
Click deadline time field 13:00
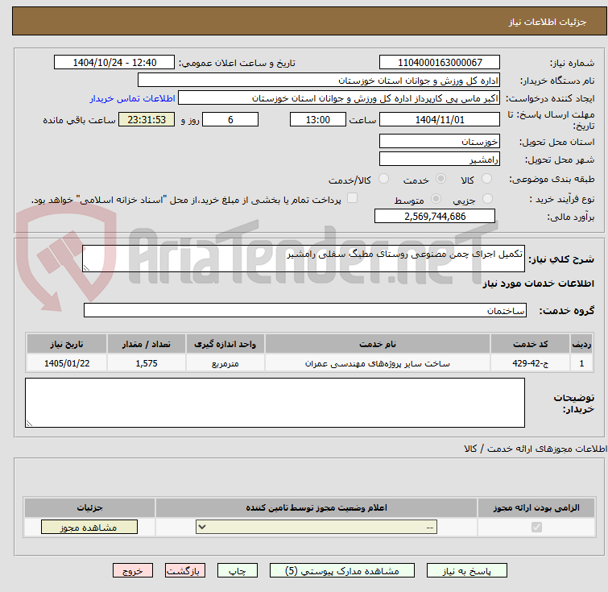318,119
